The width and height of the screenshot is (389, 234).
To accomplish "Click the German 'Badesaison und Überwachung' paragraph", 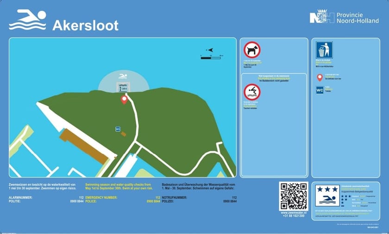I will tap(199, 186).
